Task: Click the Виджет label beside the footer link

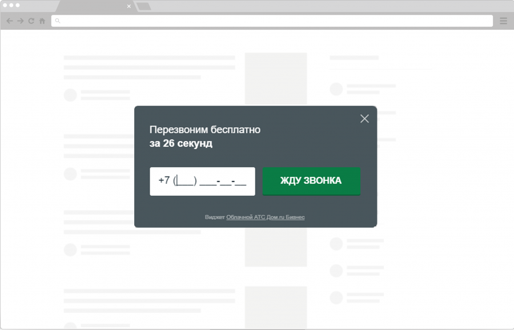Action: tap(215, 218)
